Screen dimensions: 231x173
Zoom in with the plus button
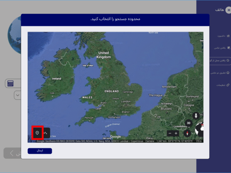tap(176, 133)
